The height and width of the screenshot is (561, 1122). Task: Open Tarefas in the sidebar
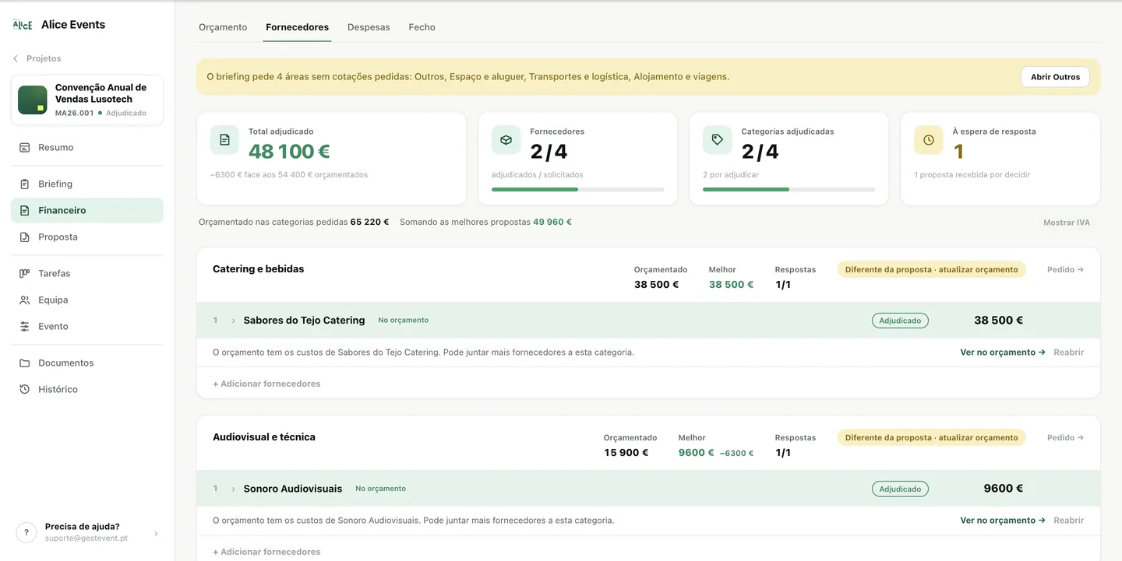coord(86,273)
